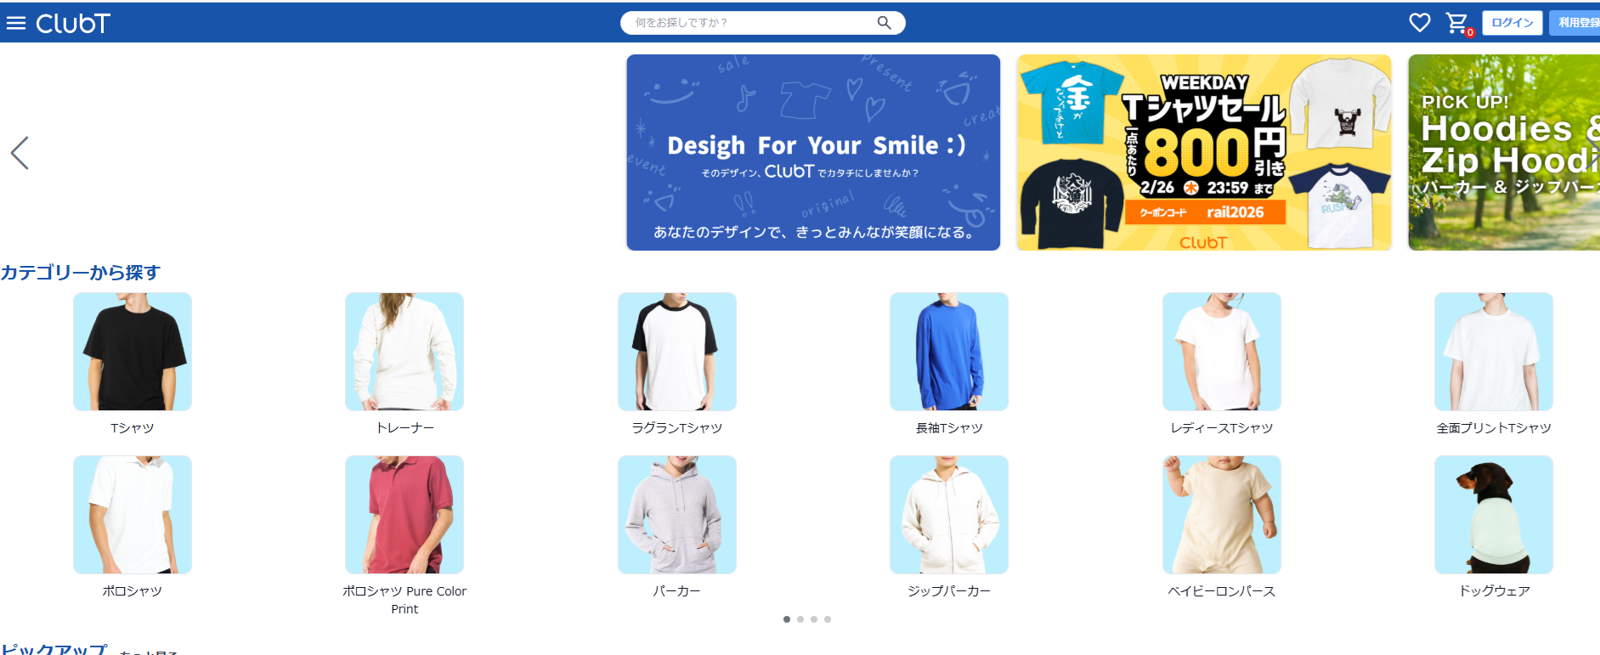Open the Tシャツ category thumbnail

point(133,352)
